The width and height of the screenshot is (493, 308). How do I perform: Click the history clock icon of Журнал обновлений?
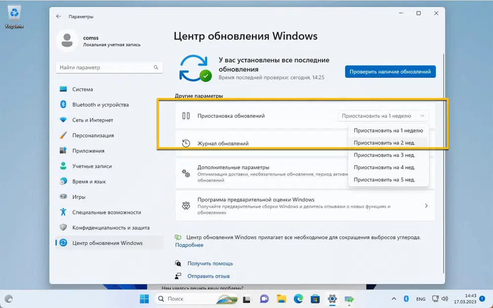186,143
